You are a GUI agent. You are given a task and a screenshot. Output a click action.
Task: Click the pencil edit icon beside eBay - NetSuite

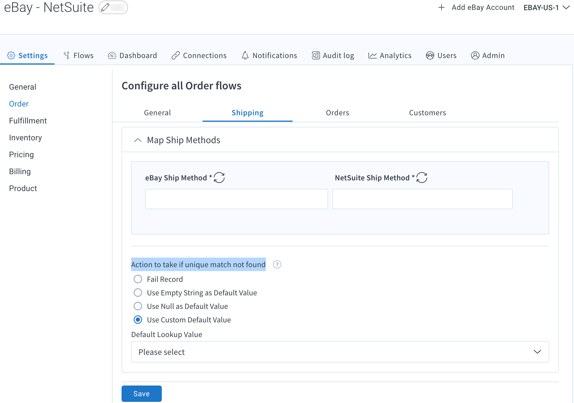[105, 7]
